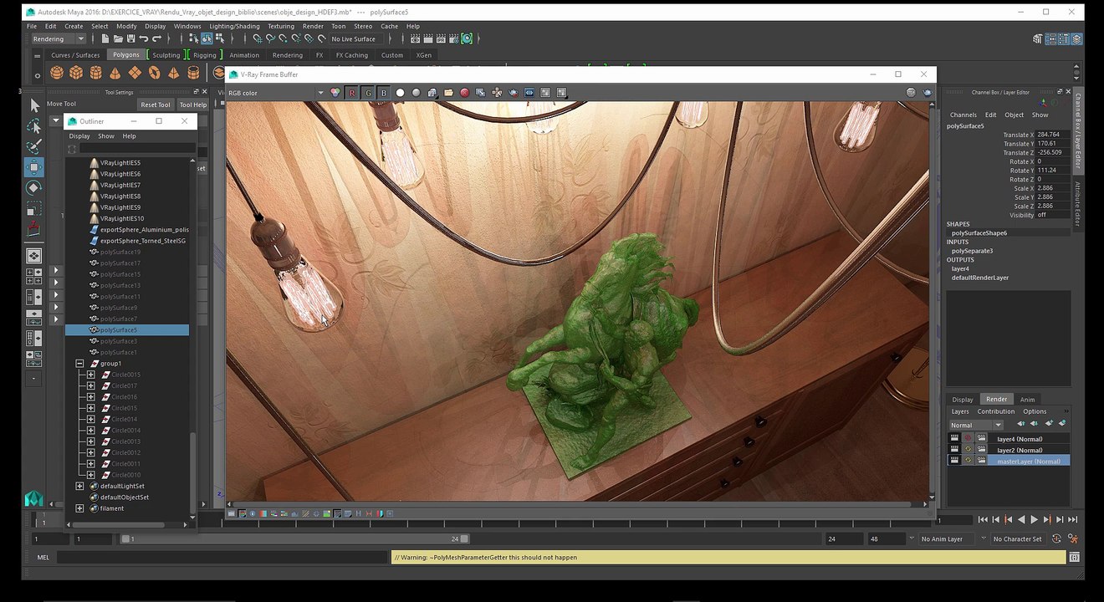The height and width of the screenshot is (602, 1104).
Task: Expand the defaultLightSet node in Outliner
Action: (79, 486)
